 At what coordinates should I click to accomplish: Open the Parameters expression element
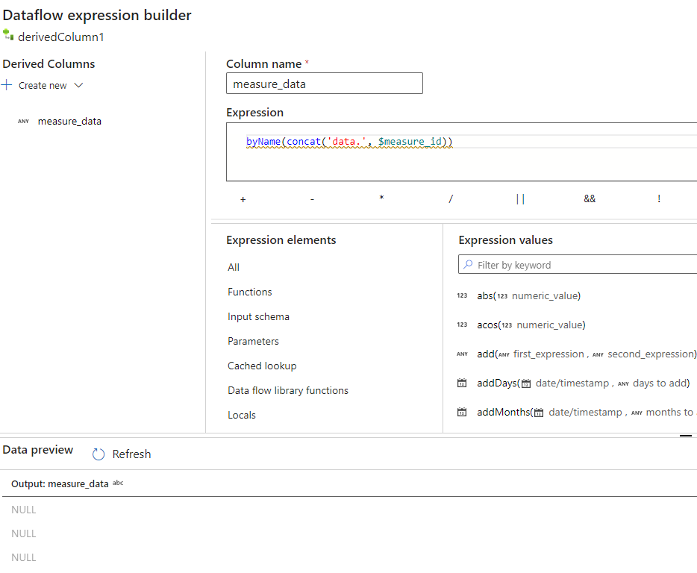pyautogui.click(x=253, y=341)
